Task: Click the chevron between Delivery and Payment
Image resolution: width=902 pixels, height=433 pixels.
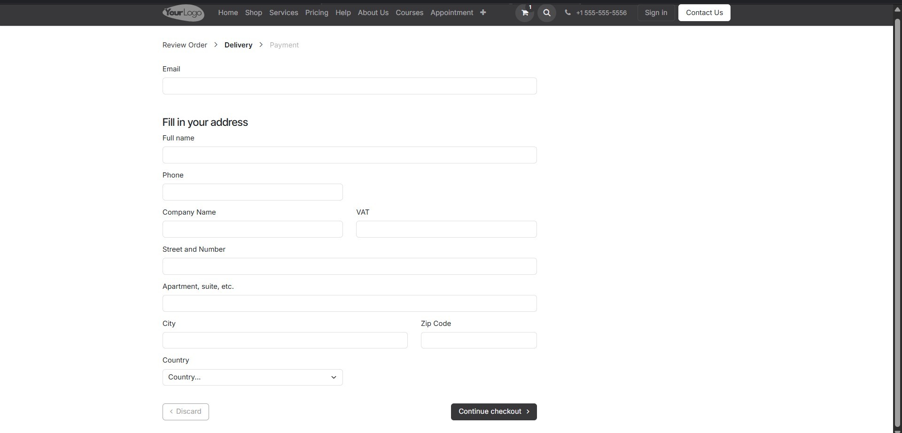Action: (260, 45)
